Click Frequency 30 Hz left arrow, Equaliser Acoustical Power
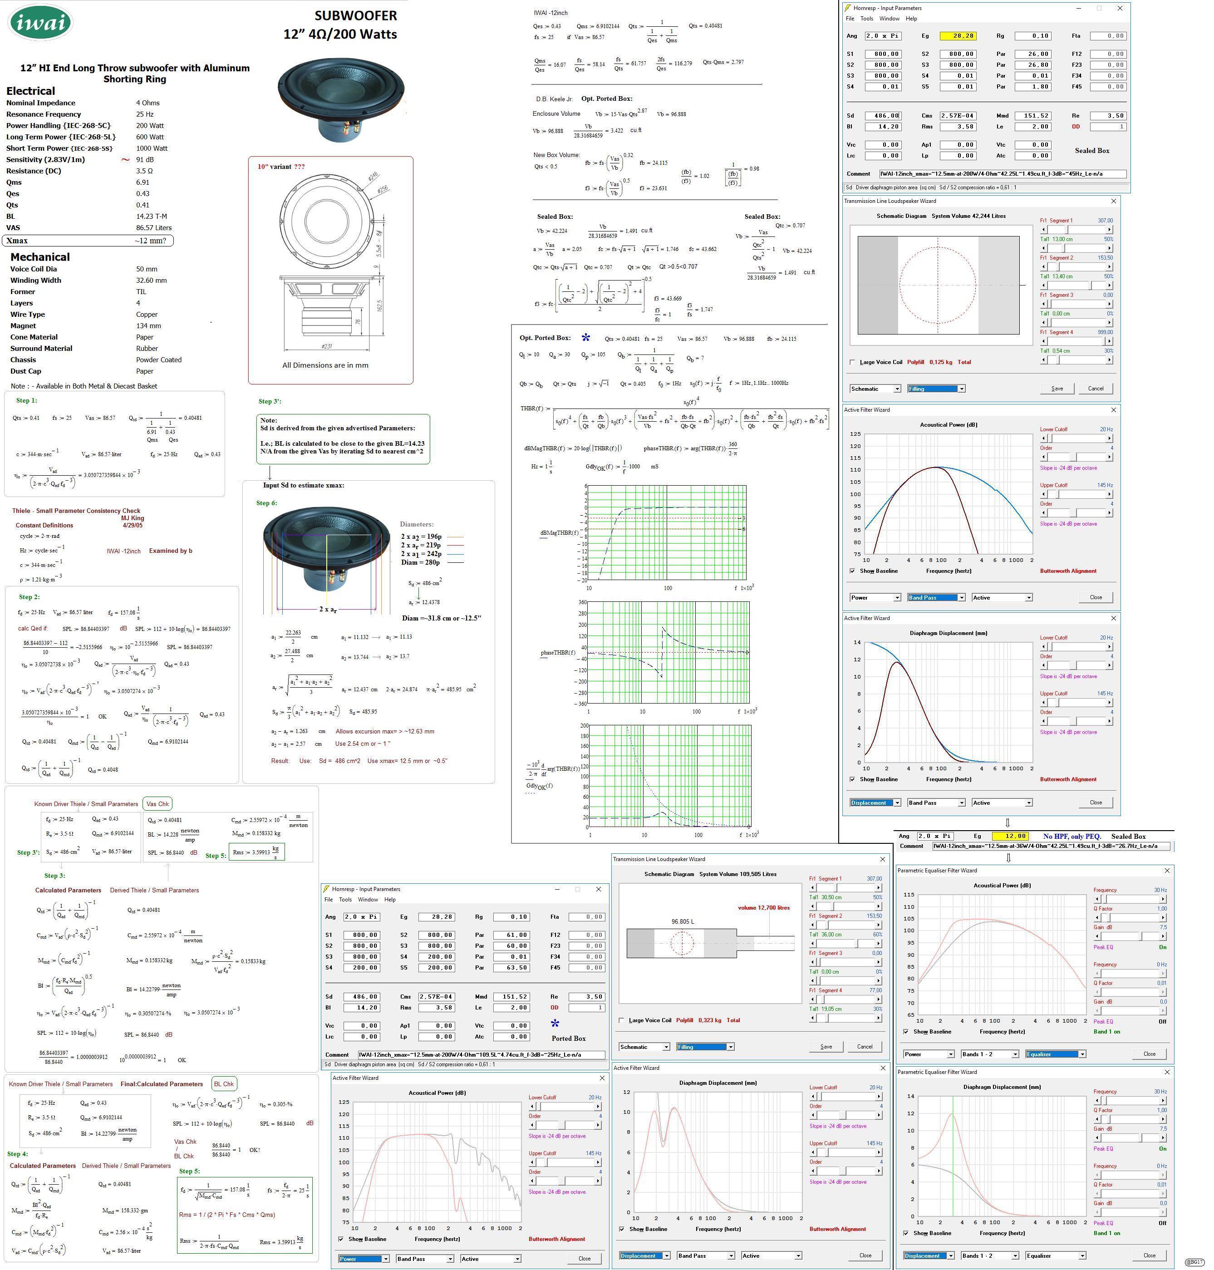The width and height of the screenshot is (1214, 1270). (x=1097, y=898)
